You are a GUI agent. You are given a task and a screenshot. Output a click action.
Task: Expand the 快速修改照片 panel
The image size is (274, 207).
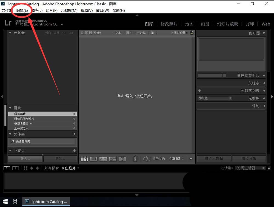point(264,75)
